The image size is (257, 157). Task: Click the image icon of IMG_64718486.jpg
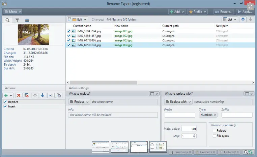pos(74,40)
